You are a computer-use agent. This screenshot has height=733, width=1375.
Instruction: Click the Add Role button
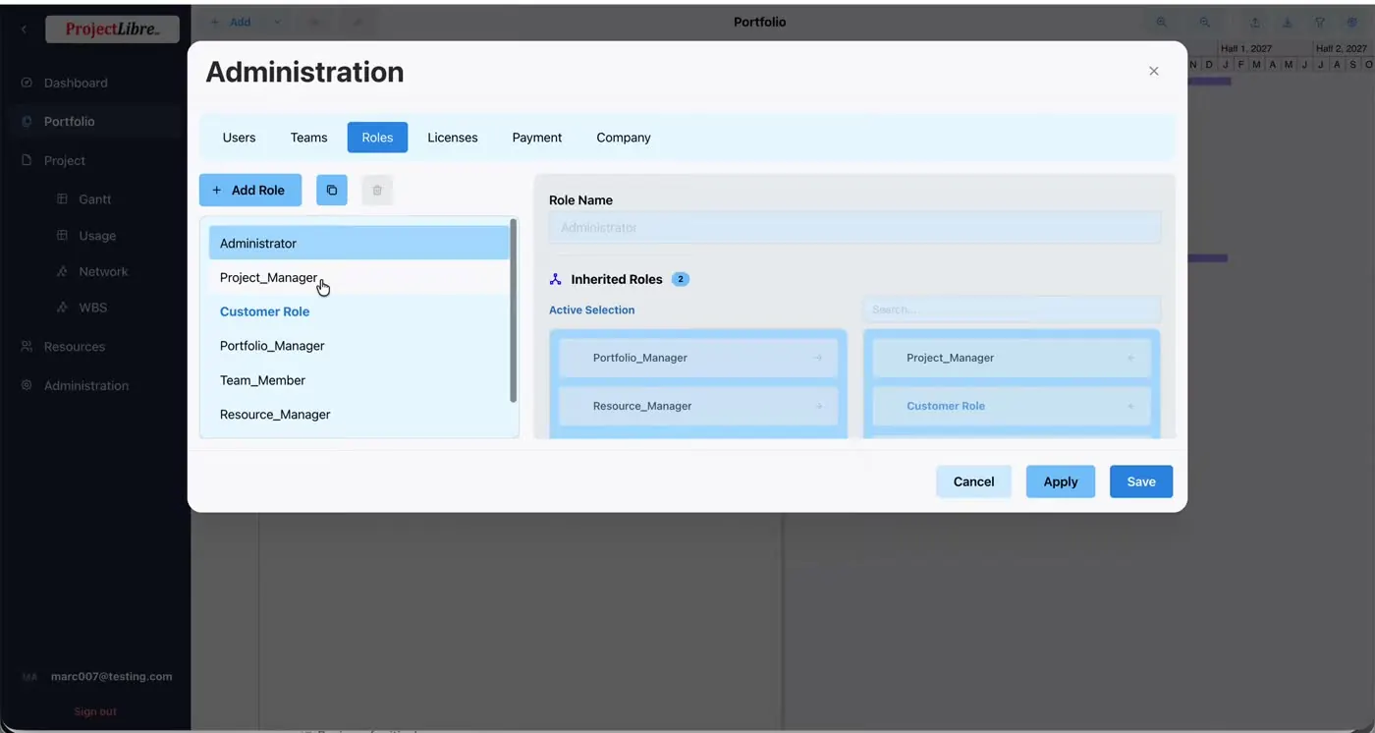pos(250,190)
